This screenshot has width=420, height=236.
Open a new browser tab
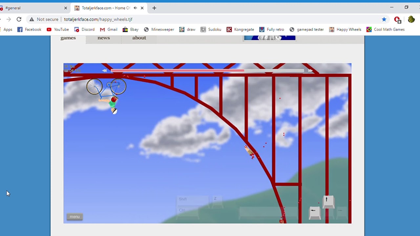154,8
